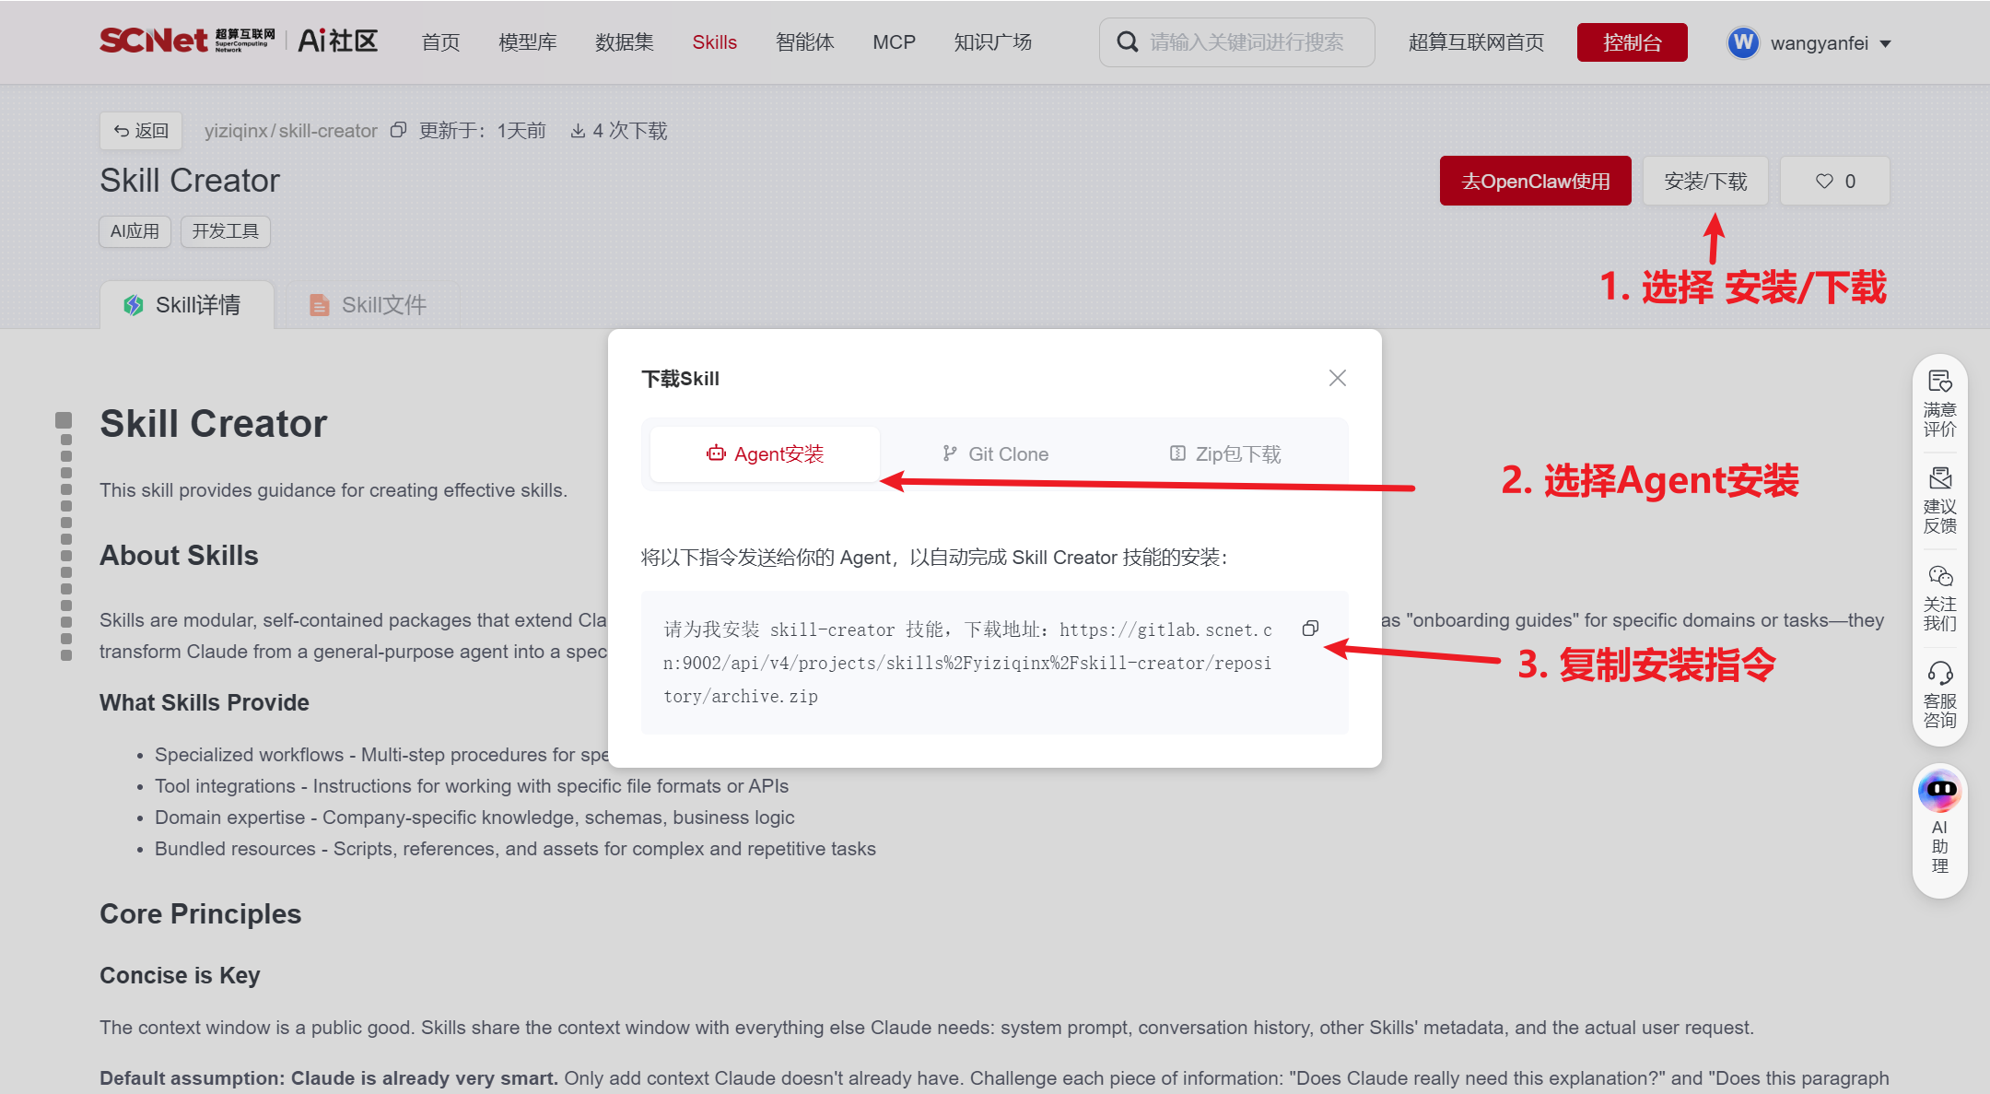Viewport: 1990px width, 1094px height.
Task: Copy the repository path yiziqinx/skill-creator
Action: (398, 130)
